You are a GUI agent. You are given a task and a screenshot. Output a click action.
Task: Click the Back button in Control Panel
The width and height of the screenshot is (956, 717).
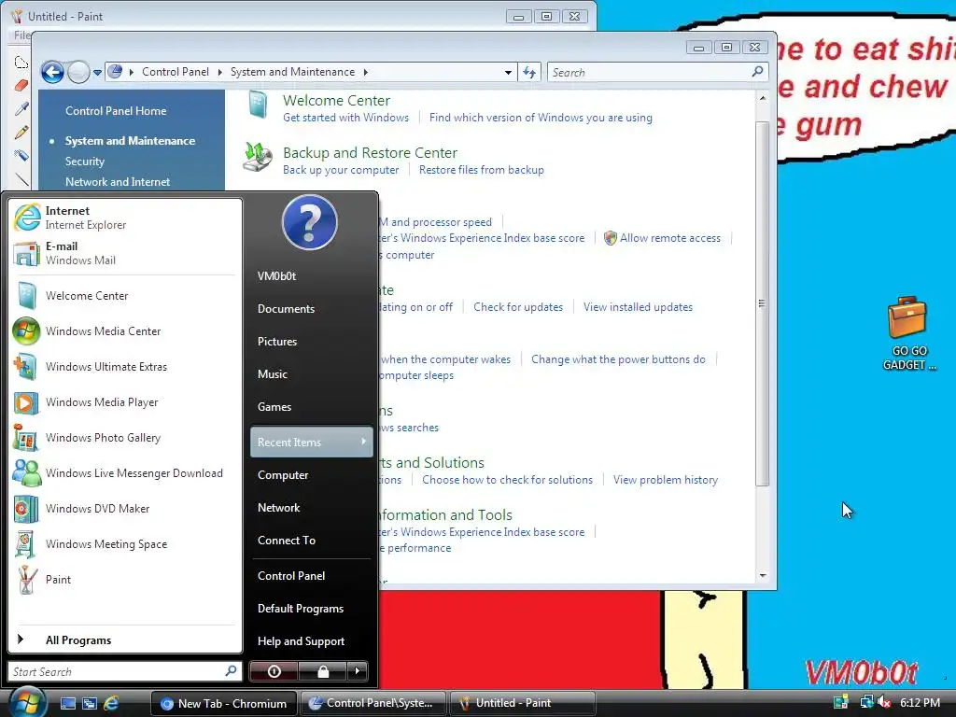tap(52, 73)
